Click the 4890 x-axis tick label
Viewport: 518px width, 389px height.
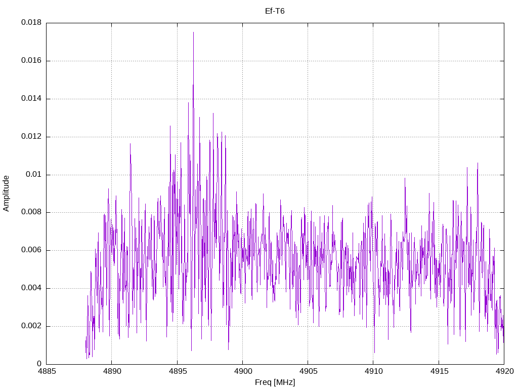112,371
